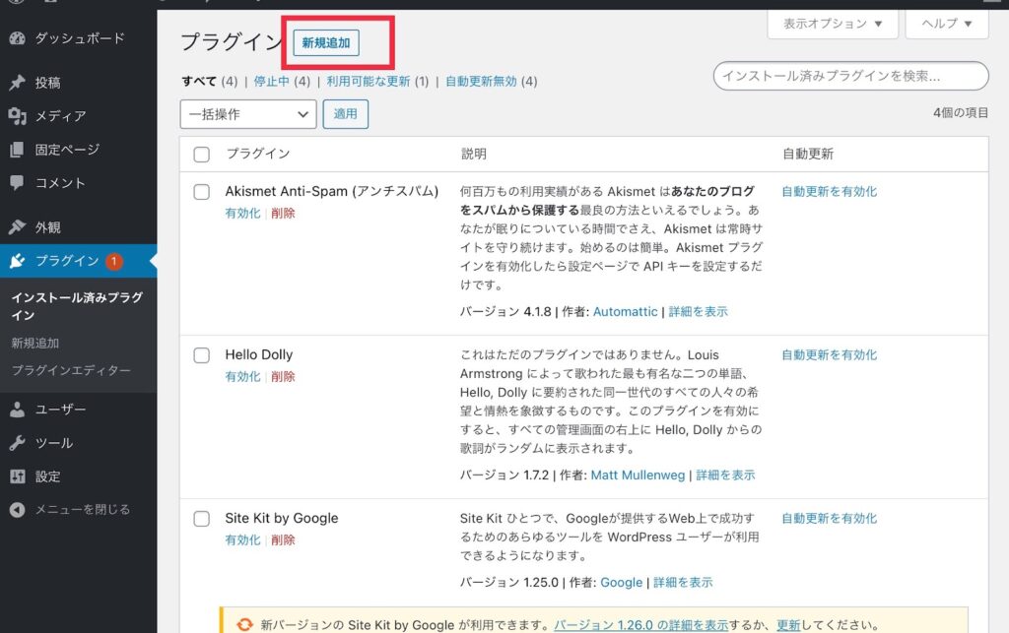
Task: Click the Dashboard gauge icon in sidebar
Action: tap(17, 38)
